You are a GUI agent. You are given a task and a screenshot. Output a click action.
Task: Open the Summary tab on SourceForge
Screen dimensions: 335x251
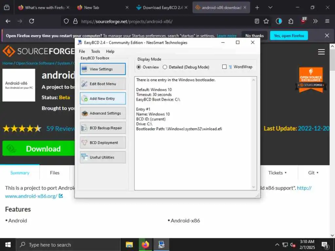(x=20, y=173)
